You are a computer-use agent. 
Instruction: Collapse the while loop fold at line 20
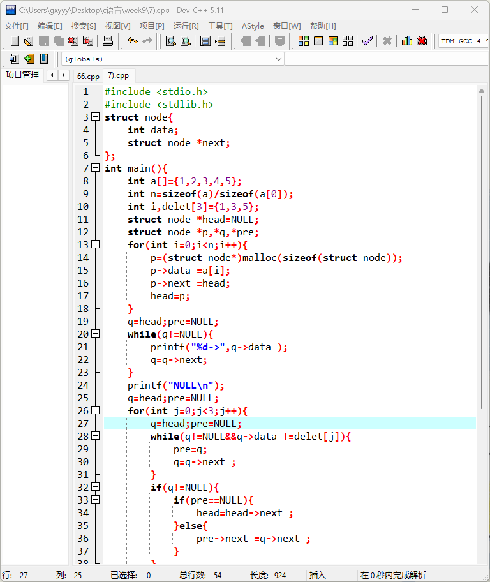click(95, 334)
